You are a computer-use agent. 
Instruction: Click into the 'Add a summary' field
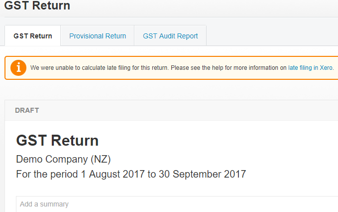[177, 204]
